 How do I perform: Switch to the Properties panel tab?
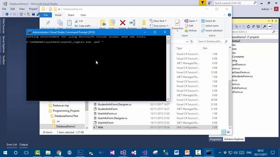(x=216, y=139)
